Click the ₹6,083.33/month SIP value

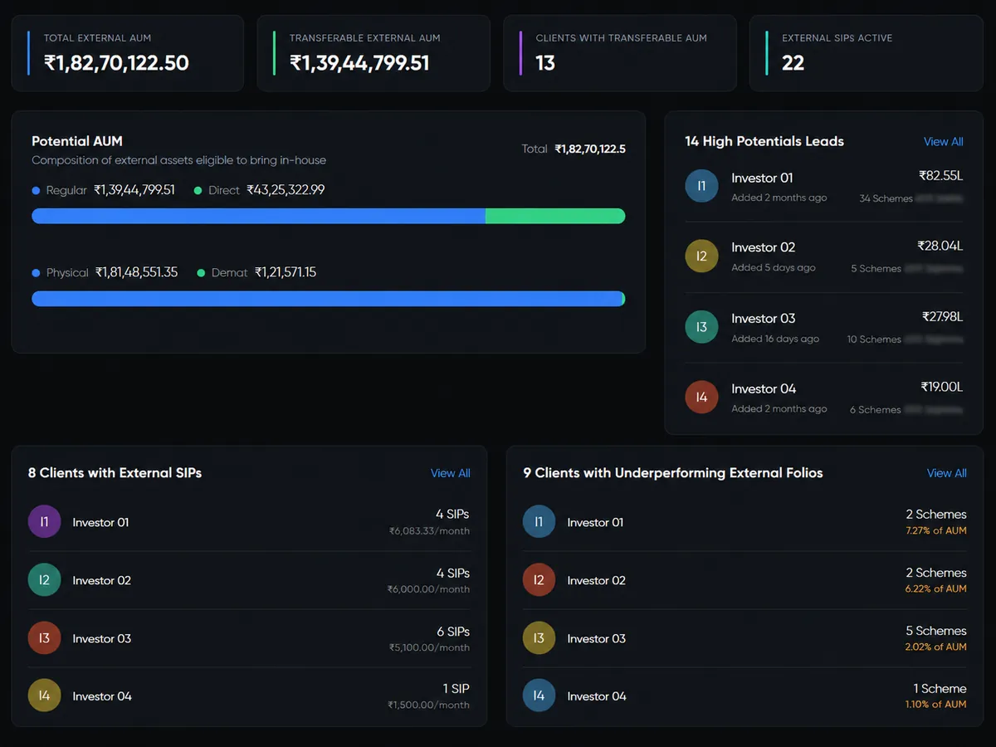click(x=430, y=531)
